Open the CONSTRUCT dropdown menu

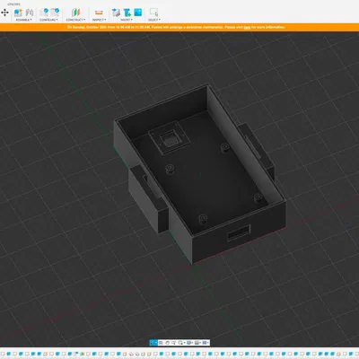[x=75, y=20]
